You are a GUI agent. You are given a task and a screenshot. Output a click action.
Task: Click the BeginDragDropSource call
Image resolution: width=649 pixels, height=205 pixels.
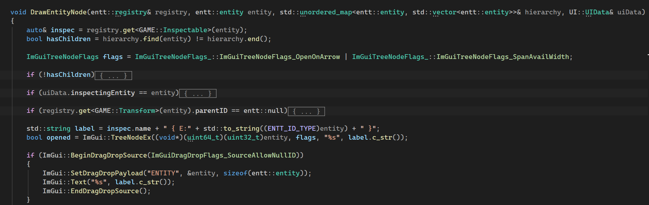tap(109, 155)
